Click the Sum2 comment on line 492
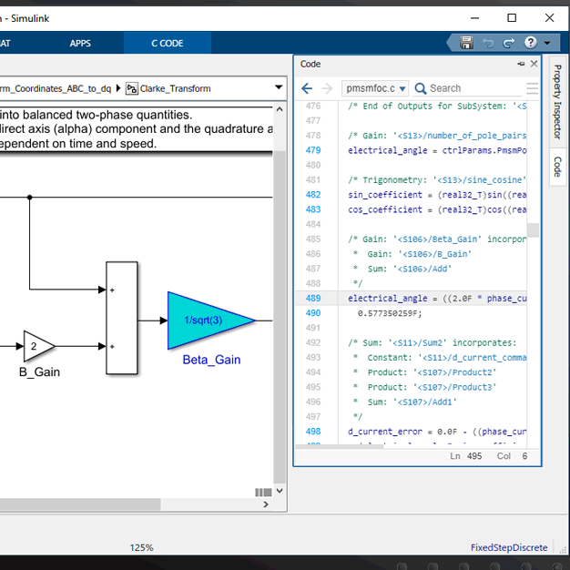Screen dimensions: 570x570 (432, 342)
